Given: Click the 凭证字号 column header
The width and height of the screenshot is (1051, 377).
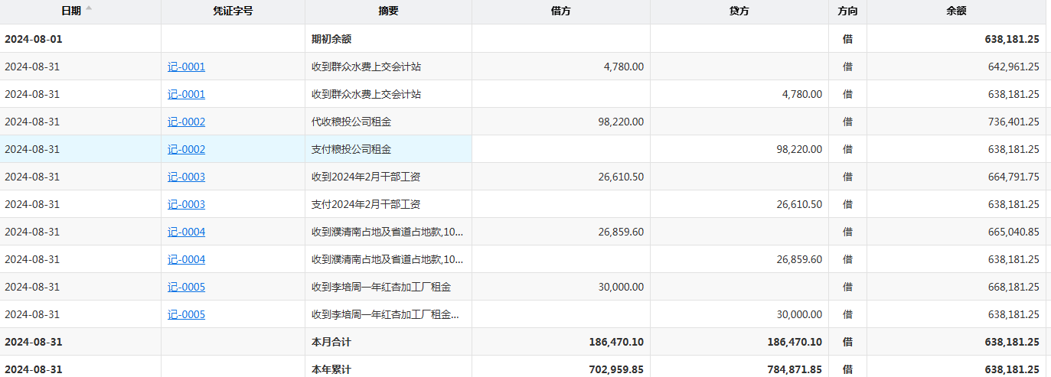Looking at the screenshot, I should coord(233,11).
